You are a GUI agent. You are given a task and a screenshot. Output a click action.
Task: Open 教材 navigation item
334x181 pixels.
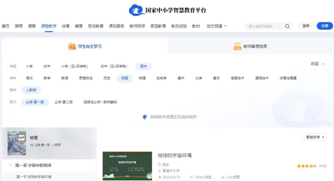(196, 26)
